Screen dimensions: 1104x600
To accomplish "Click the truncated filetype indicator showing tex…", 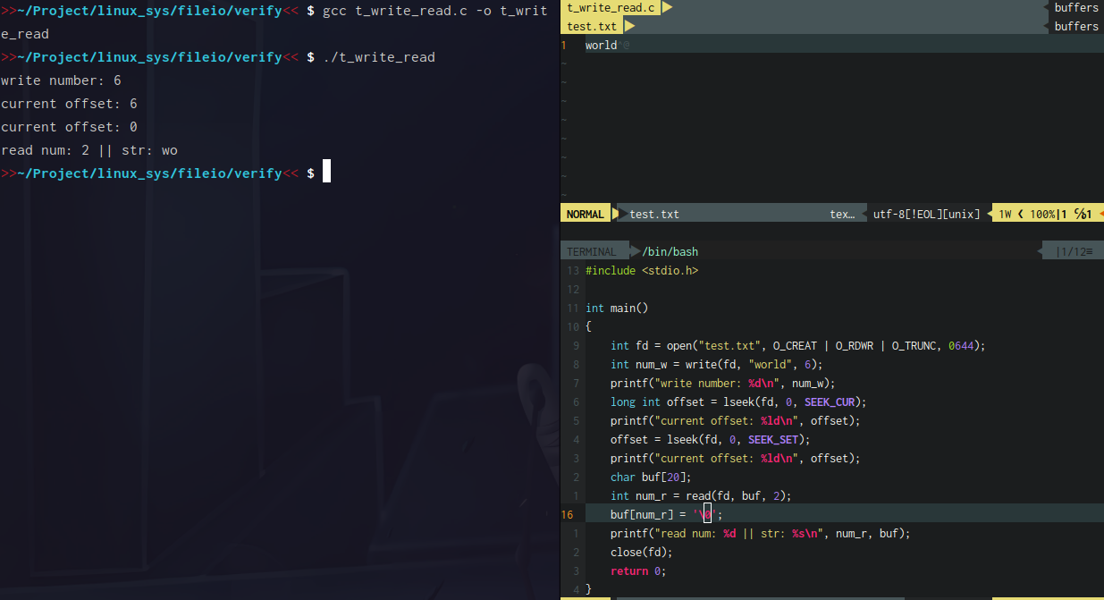I will (841, 214).
